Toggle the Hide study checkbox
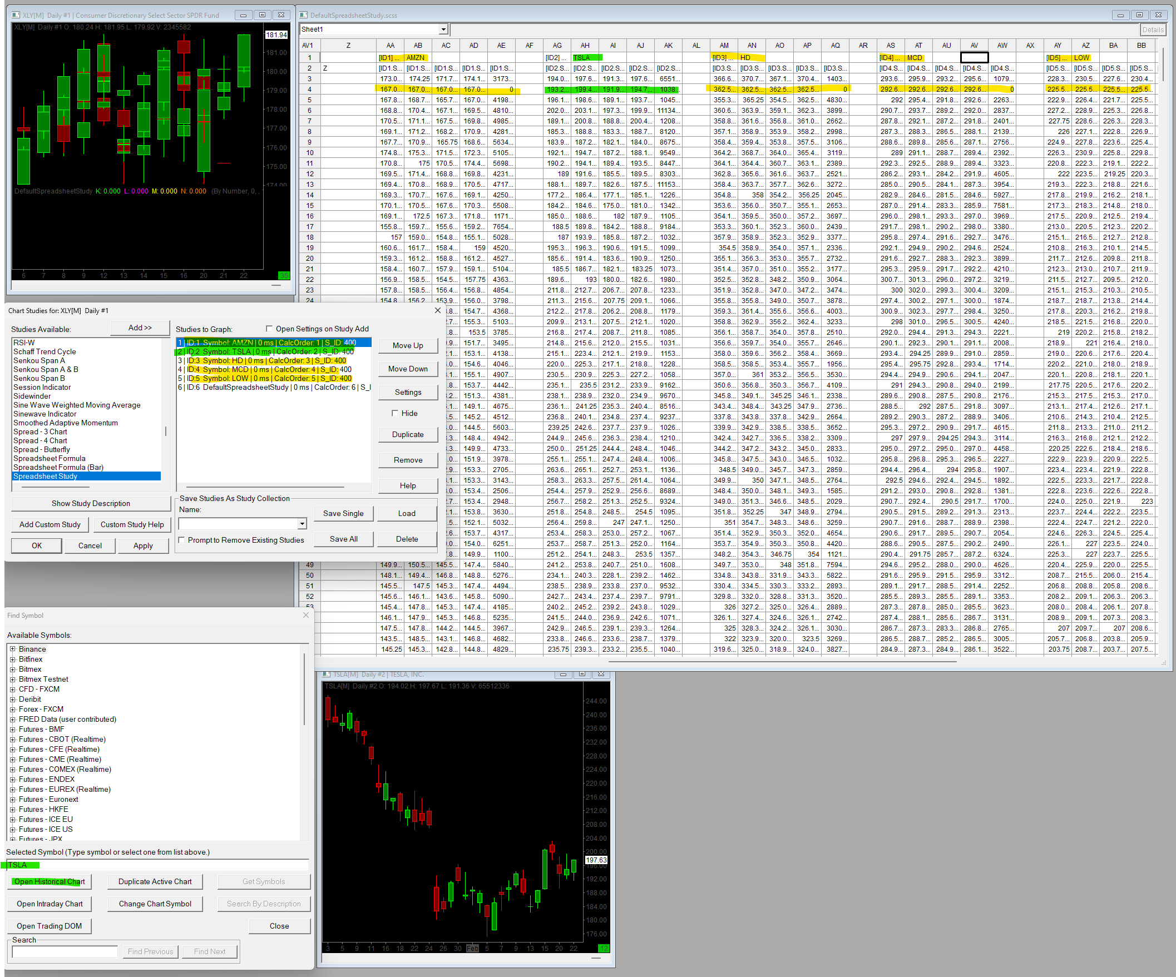Image resolution: width=1176 pixels, height=977 pixels. pos(395,413)
